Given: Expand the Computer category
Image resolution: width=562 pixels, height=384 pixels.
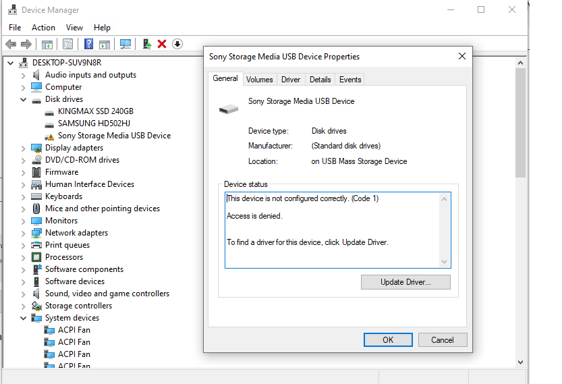Looking at the screenshot, I should (24, 88).
